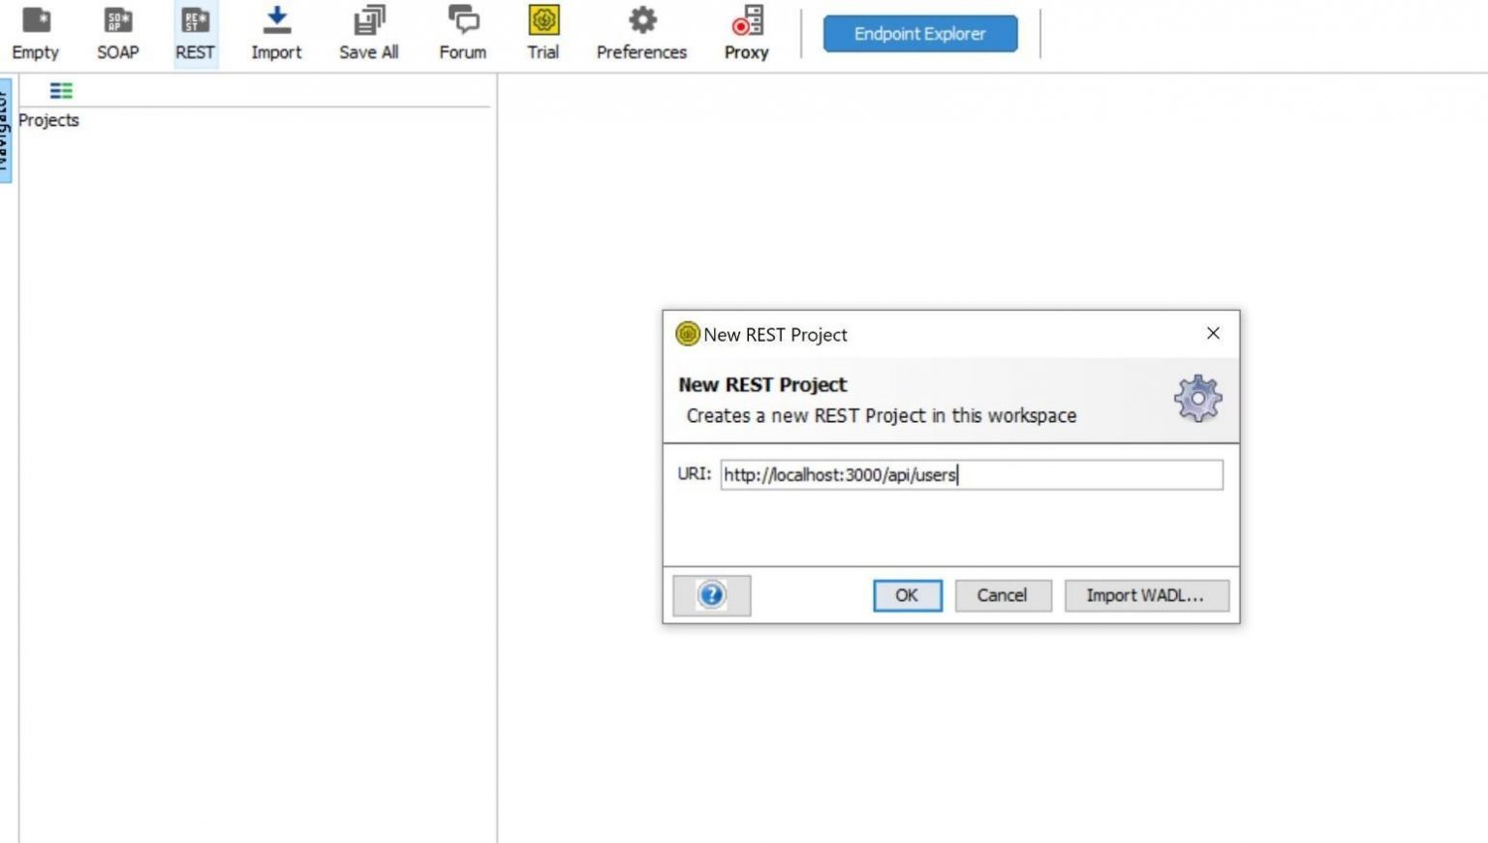The image size is (1488, 843).
Task: Cancel the New REST Project dialog
Action: (1003, 595)
